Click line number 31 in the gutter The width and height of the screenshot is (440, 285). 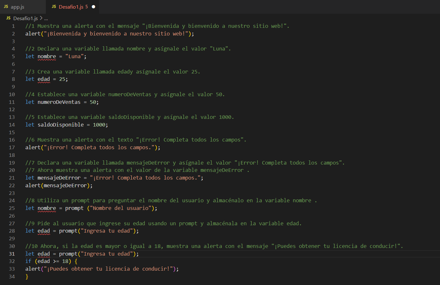(x=12, y=254)
